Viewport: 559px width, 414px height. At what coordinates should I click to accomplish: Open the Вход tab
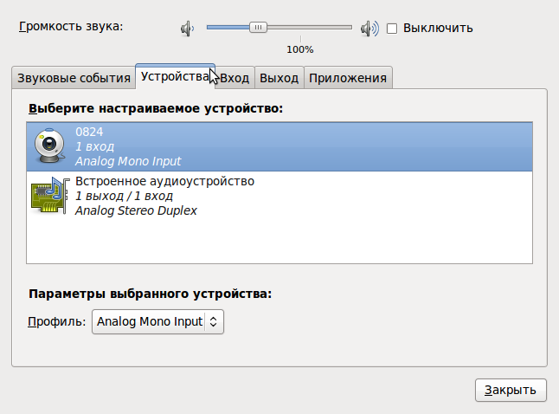tap(235, 77)
